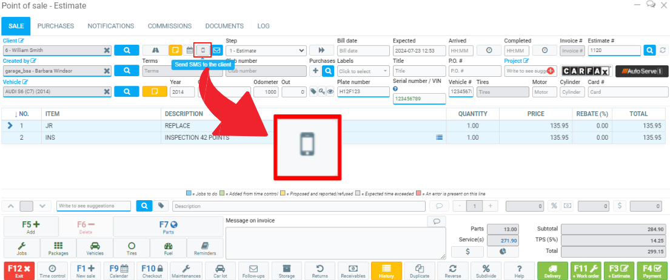Click the email envelope icon beside SMS

point(216,50)
